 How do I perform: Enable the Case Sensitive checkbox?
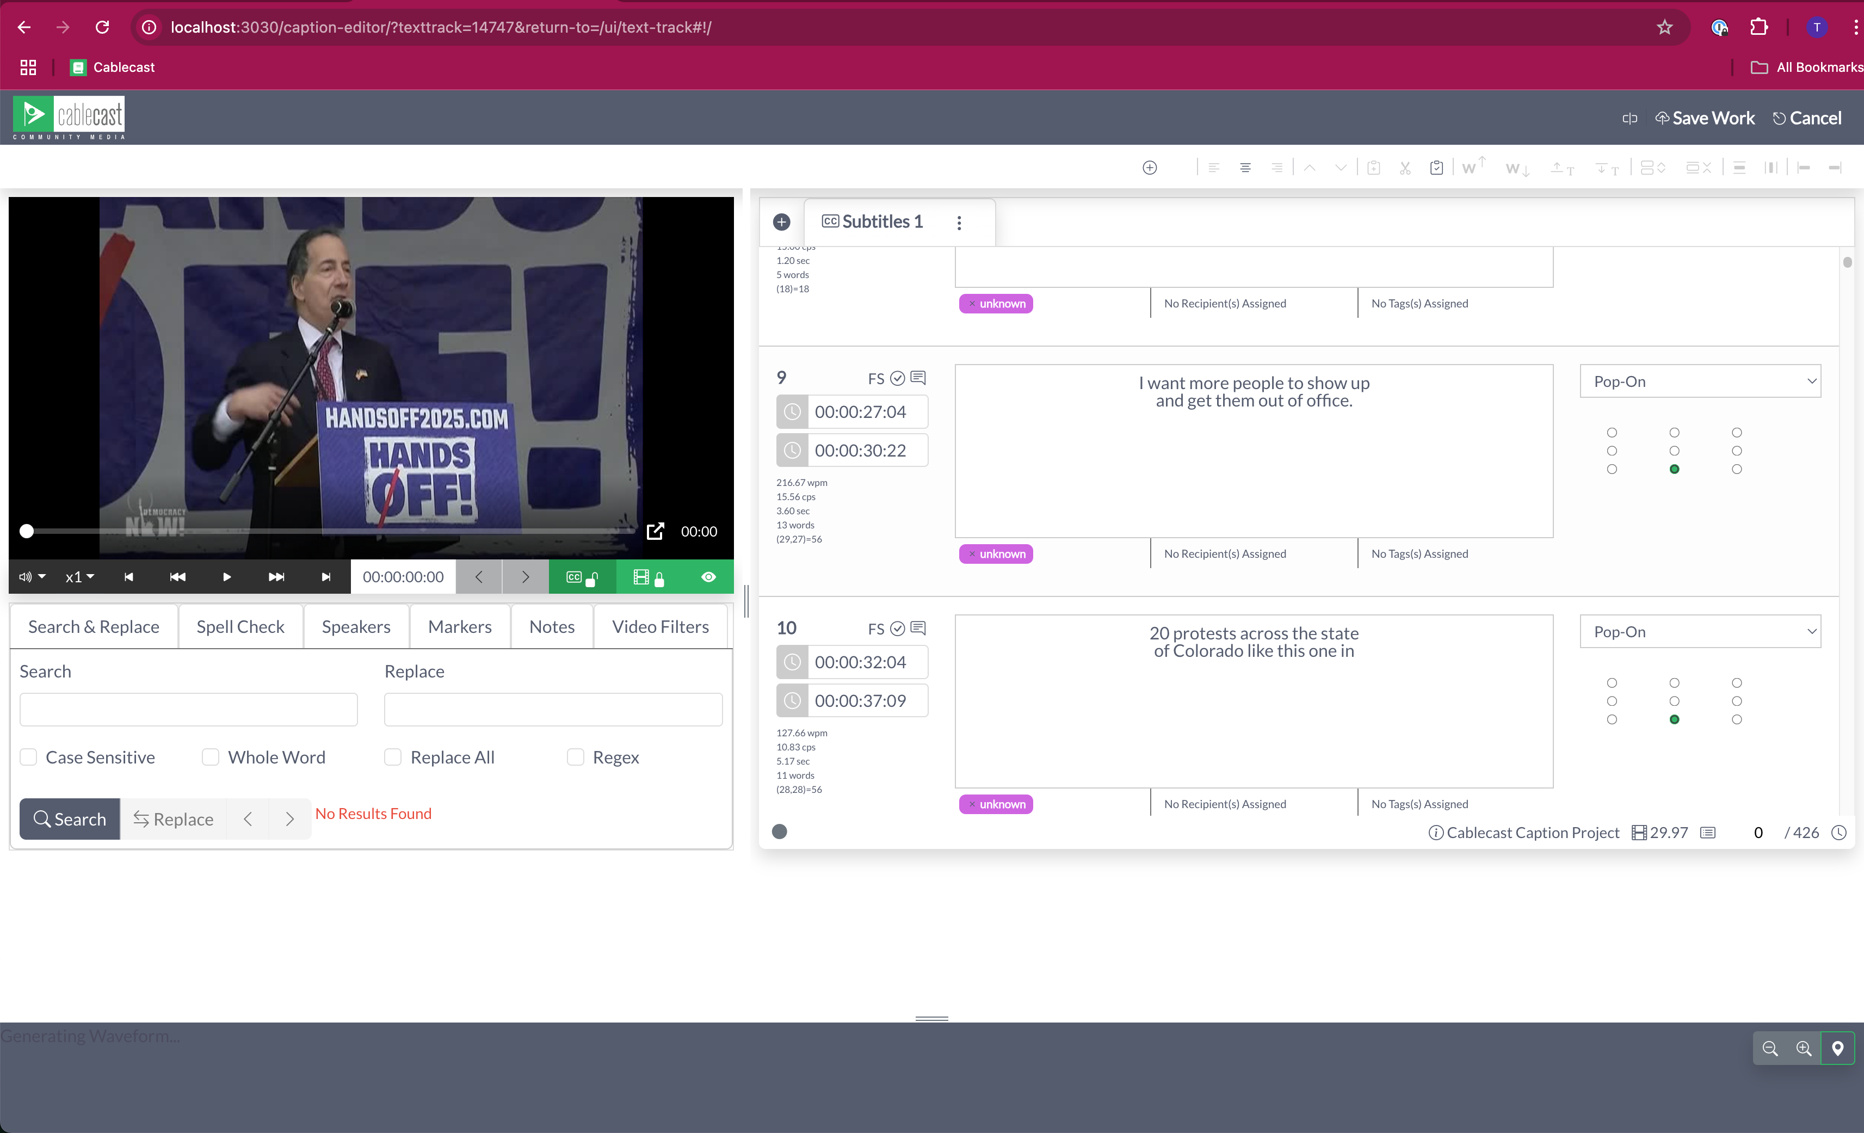point(29,757)
